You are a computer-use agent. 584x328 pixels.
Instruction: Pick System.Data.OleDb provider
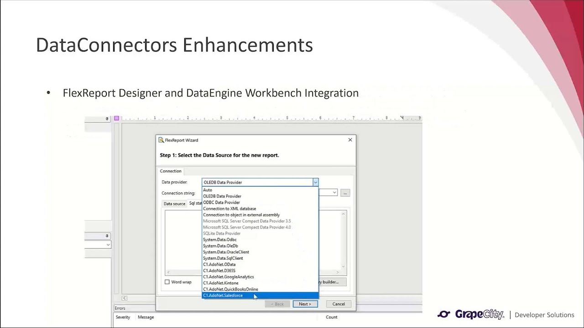pos(260,246)
